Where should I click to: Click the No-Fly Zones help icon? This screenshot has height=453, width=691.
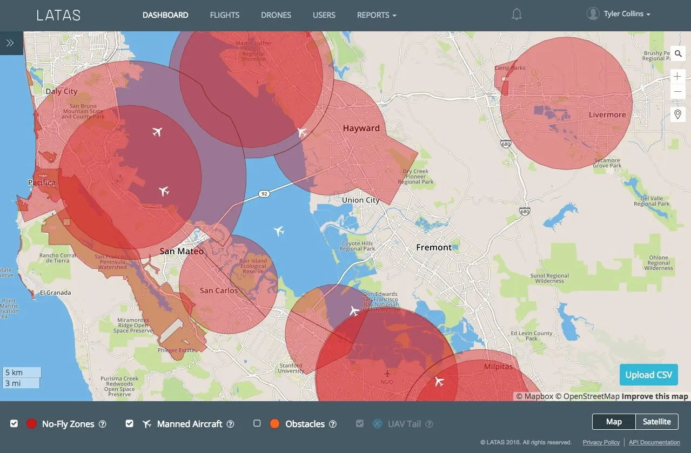pos(102,424)
